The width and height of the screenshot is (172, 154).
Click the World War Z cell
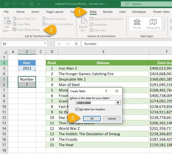pos(103,129)
